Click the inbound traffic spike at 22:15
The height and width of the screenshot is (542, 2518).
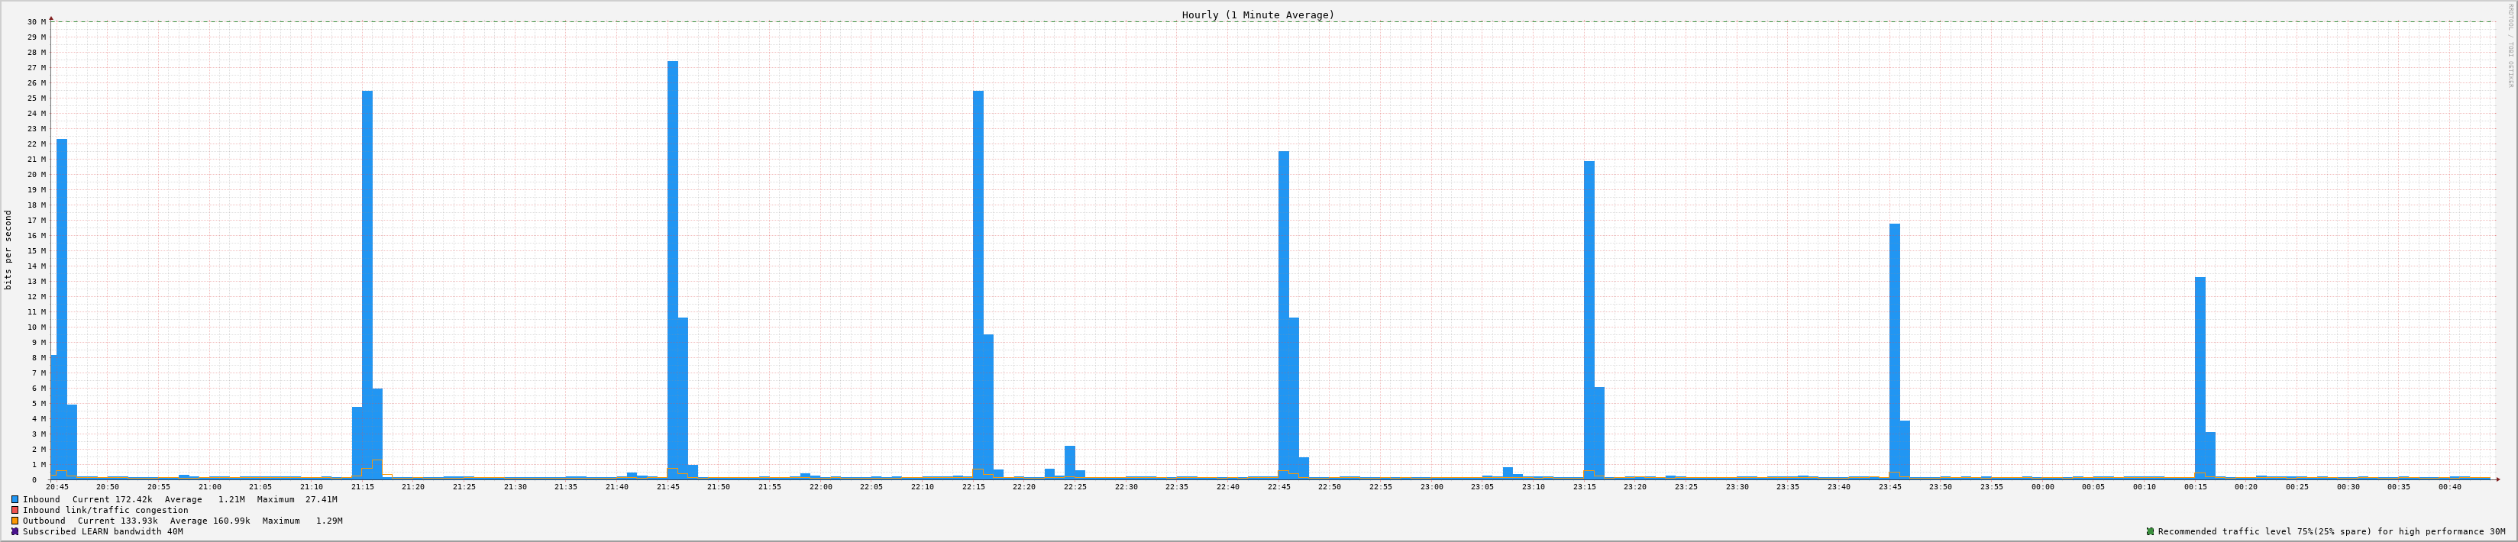978,283
